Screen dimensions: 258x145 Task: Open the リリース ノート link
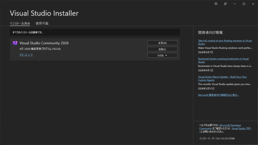click(26, 55)
